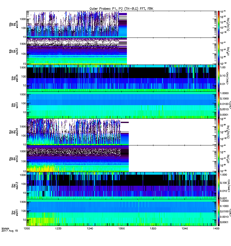Viewport: 231px width, 246px height.
Task: Click inside the thc fbk edc12 spectrogram panel
Action: [x=121, y=186]
